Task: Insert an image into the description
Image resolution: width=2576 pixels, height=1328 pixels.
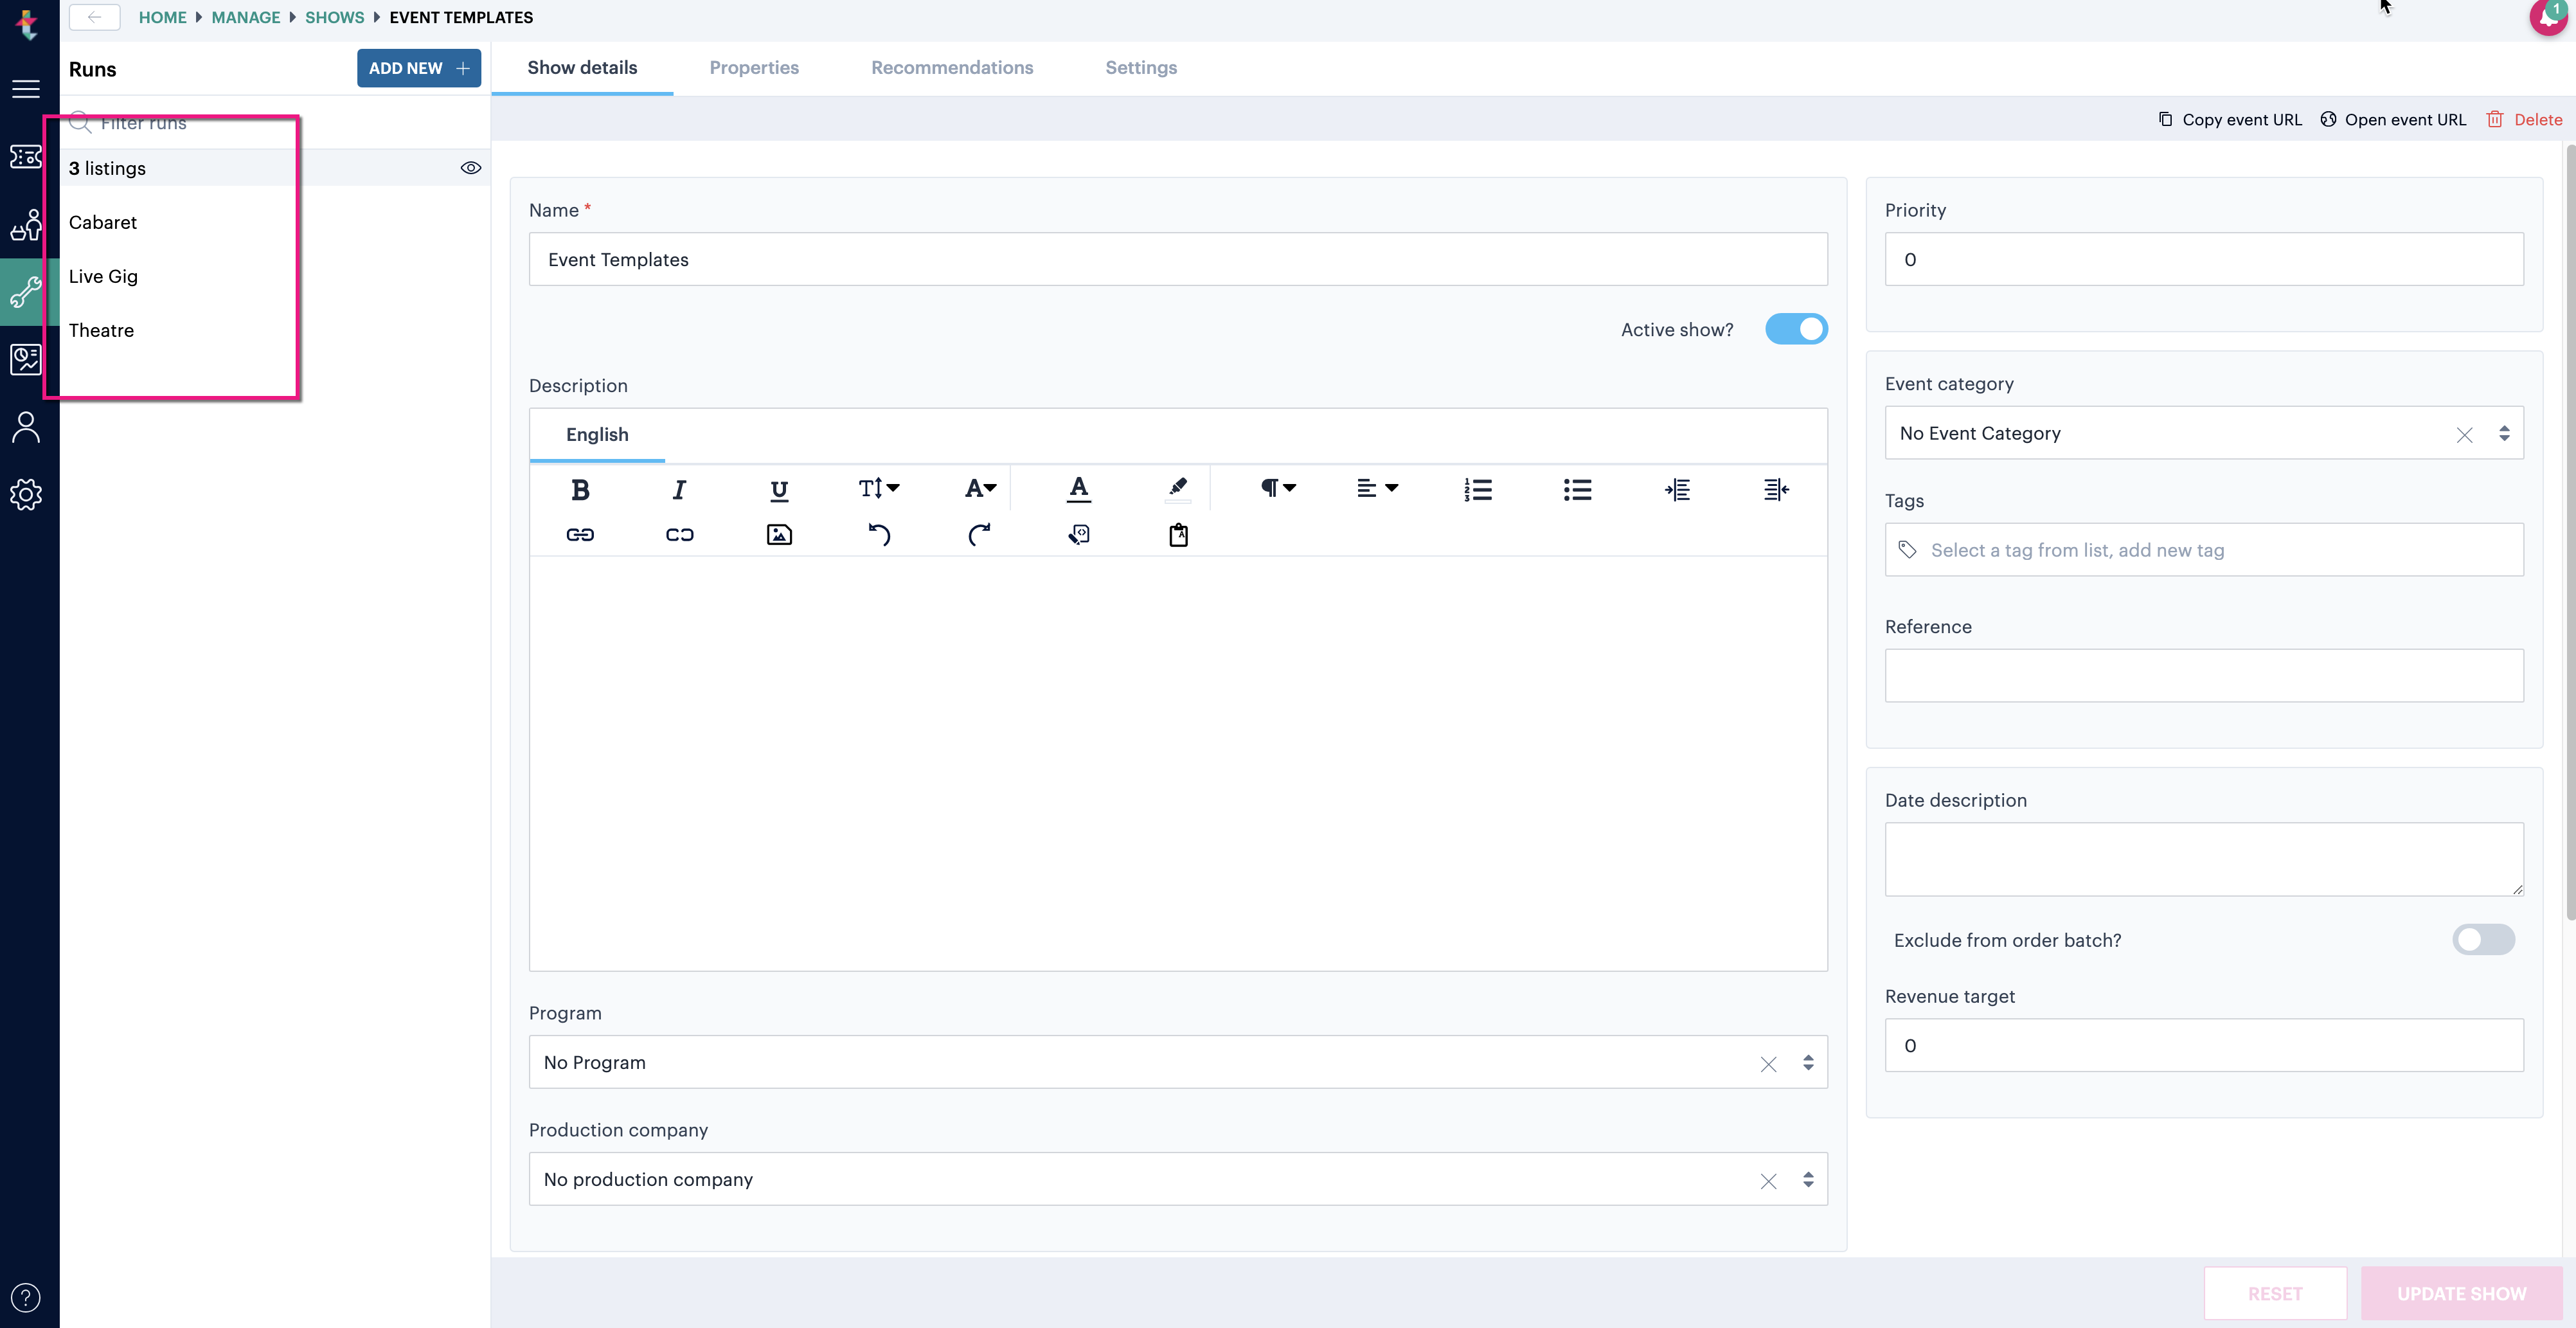Action: 779,535
